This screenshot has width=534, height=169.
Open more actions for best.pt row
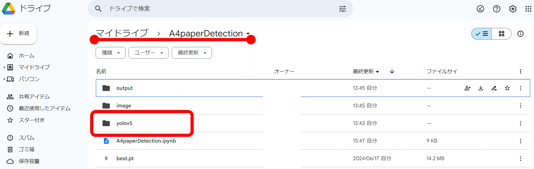(520, 159)
